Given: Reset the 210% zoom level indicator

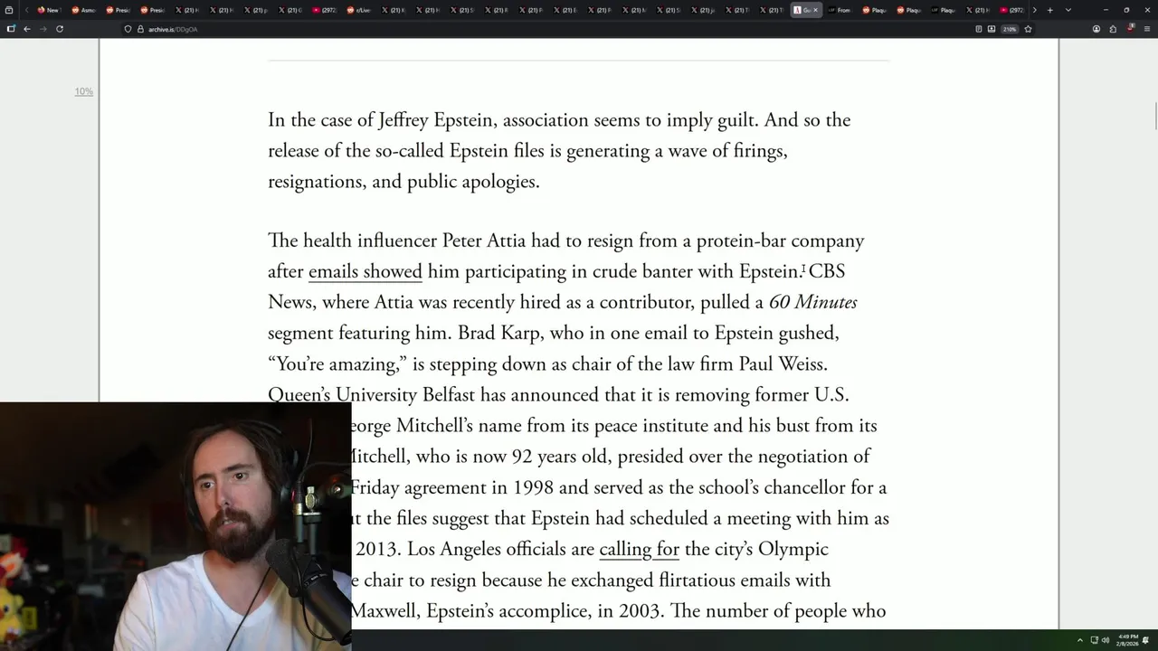Looking at the screenshot, I should 1009,29.
